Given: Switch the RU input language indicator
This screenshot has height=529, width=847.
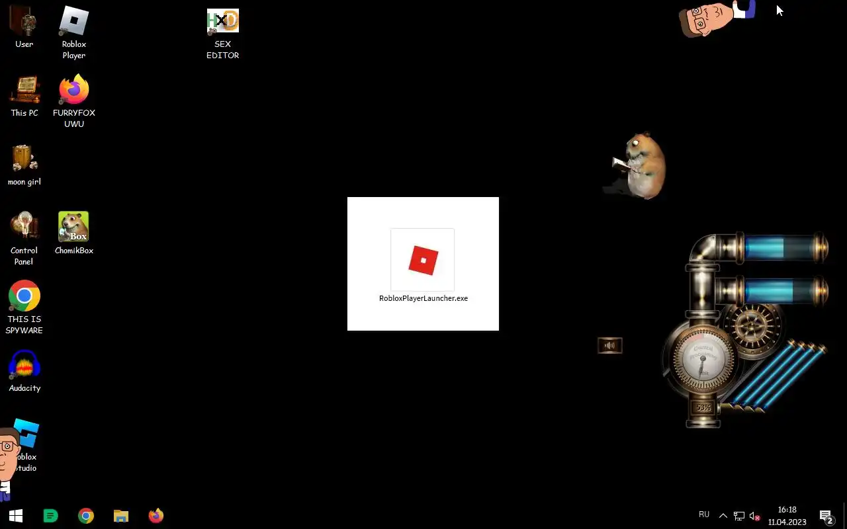Looking at the screenshot, I should click(704, 514).
